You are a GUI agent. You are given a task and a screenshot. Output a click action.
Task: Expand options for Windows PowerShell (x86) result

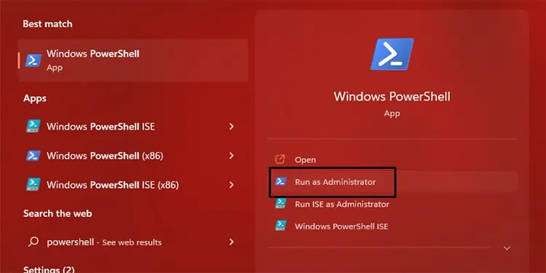[x=232, y=156]
